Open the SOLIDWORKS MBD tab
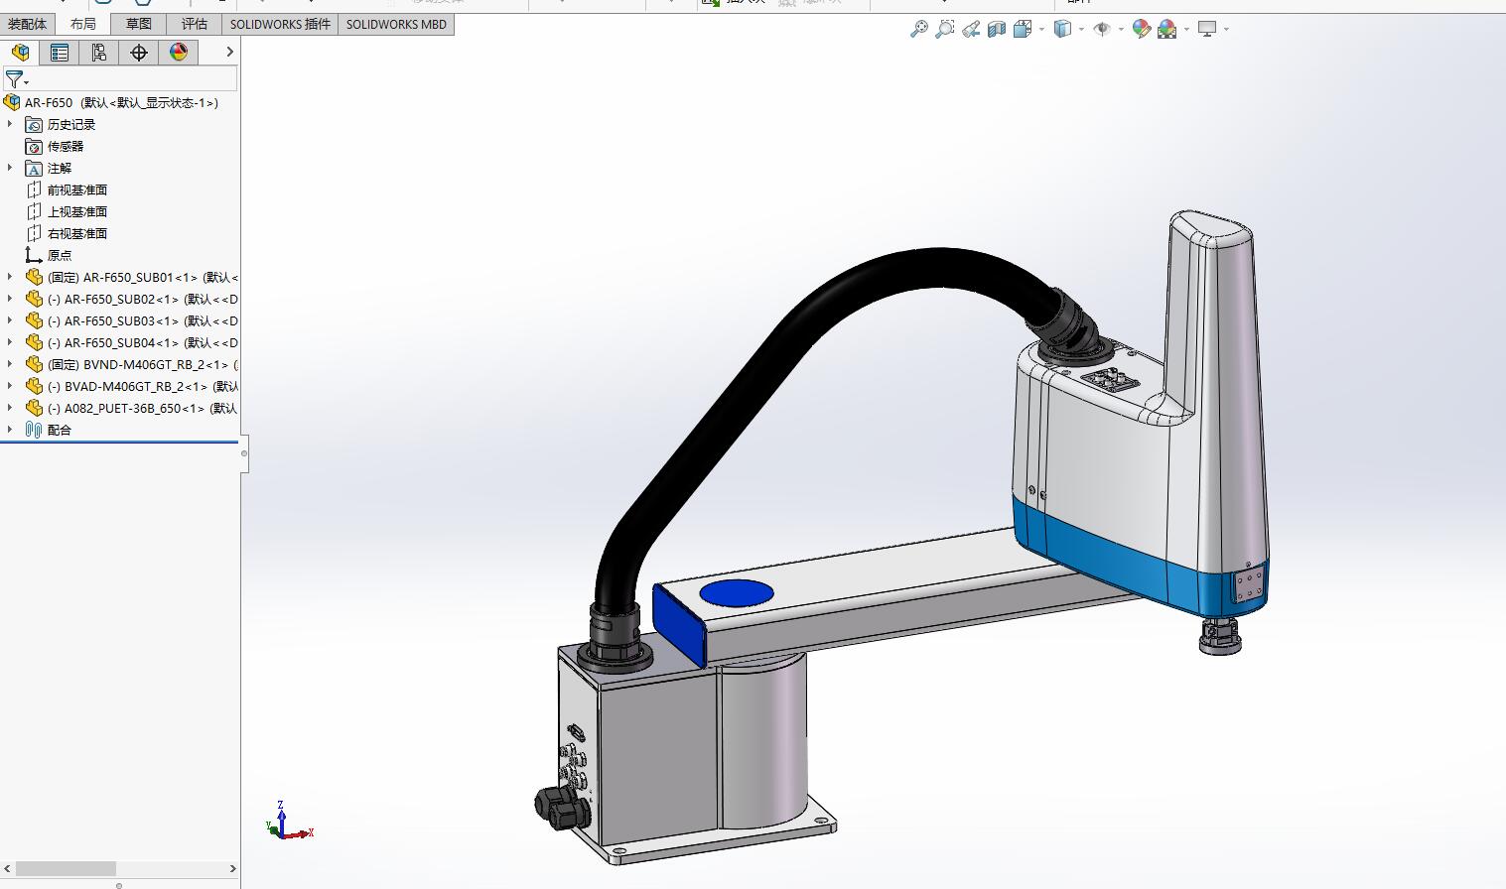The width and height of the screenshot is (1506, 889). click(396, 24)
